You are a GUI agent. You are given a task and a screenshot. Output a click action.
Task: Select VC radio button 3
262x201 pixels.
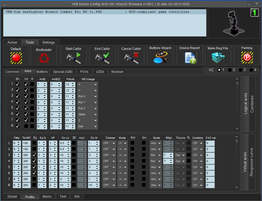tap(240, 70)
